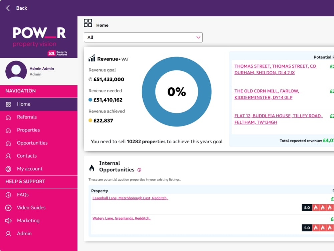Click first flame rating icon for Watery Lane

(316, 228)
